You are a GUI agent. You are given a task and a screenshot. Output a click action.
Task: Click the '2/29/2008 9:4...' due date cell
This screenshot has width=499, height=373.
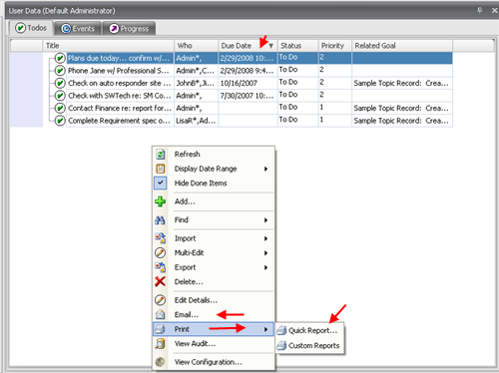tap(248, 71)
